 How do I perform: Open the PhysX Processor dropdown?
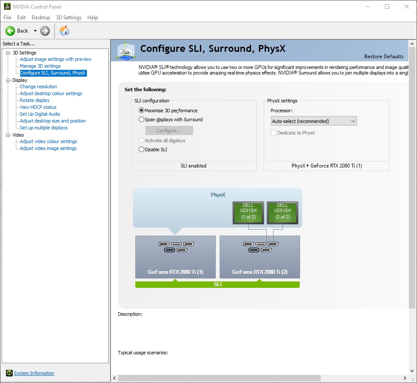pyautogui.click(x=314, y=121)
